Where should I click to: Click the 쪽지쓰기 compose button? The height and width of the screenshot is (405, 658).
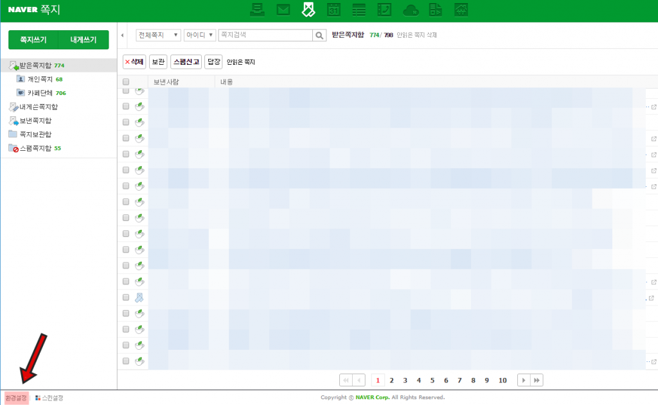click(33, 40)
